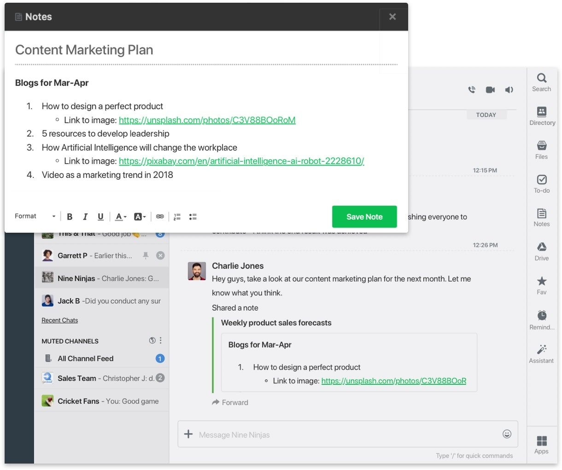Open the Recent Chats link
Viewport: 562px width, 470px height.
[60, 320]
